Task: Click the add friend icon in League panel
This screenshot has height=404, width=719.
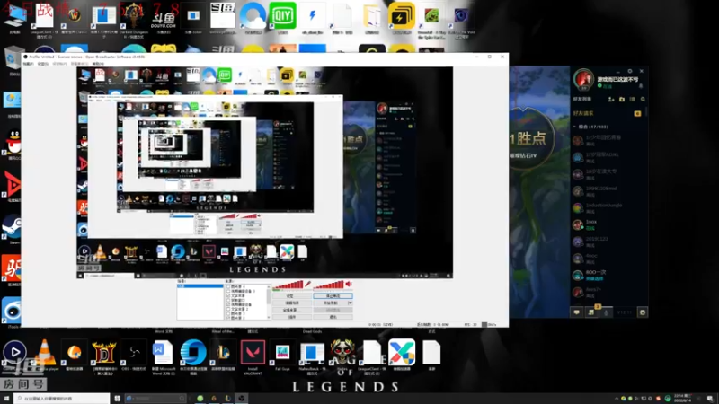Action: pyautogui.click(x=611, y=99)
